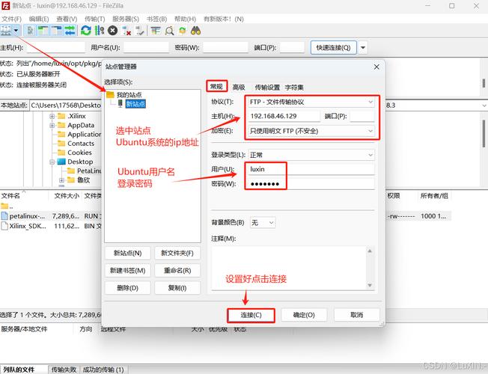The width and height of the screenshot is (488, 374).
Task: Click the green refresh file lists icon
Action: click(x=86, y=31)
